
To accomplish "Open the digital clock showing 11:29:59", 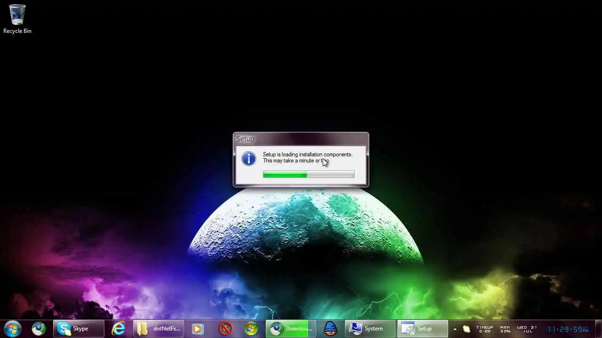I will coord(568,330).
